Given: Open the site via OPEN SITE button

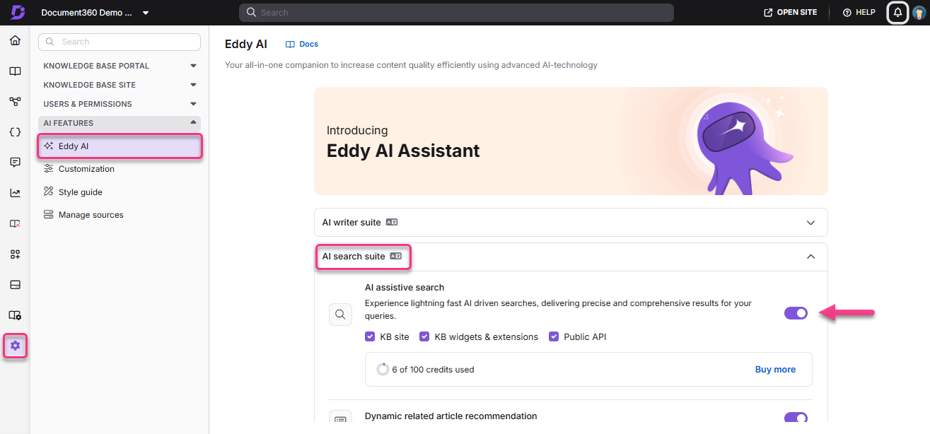Looking at the screenshot, I should (790, 12).
